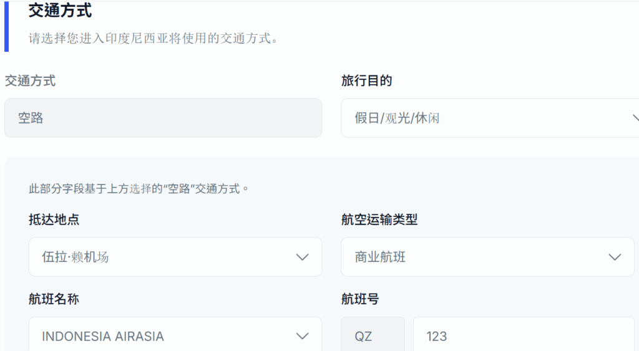The image size is (639, 351).
Task: Click the chevron arrow in 航班名称 dropdown
Action: pos(303,336)
